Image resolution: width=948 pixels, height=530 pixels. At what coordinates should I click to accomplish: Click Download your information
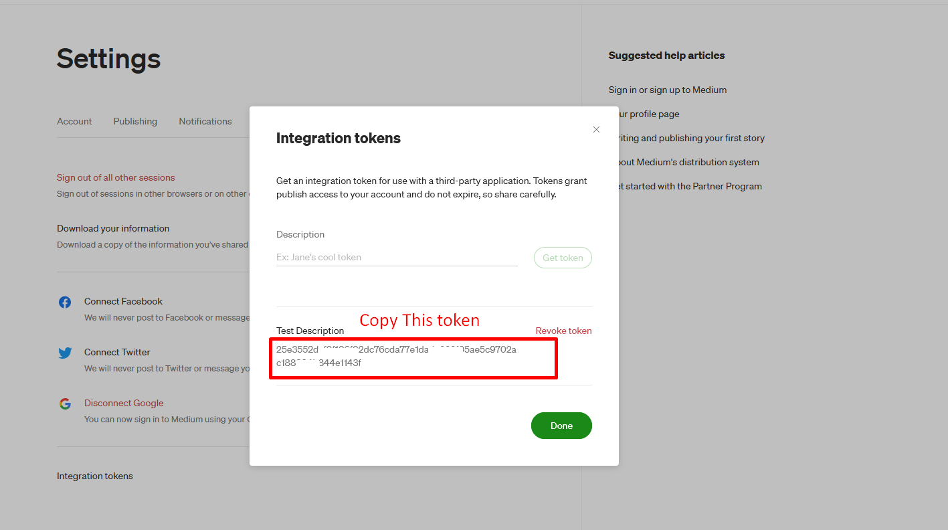click(x=113, y=228)
